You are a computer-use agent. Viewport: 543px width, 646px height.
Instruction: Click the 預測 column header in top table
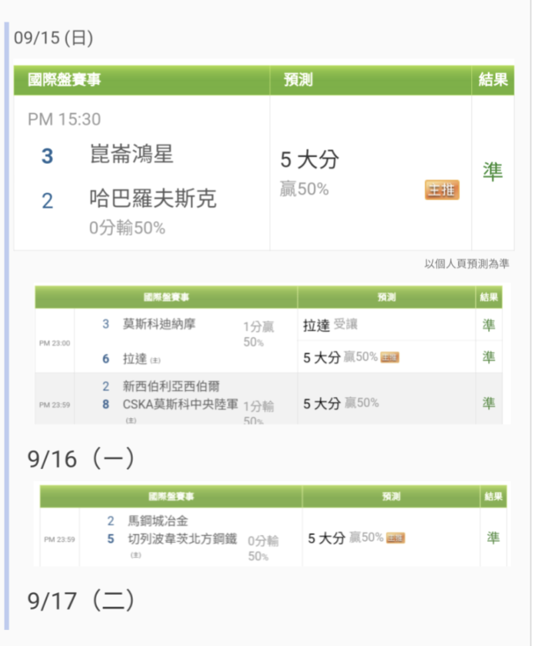pos(298,80)
